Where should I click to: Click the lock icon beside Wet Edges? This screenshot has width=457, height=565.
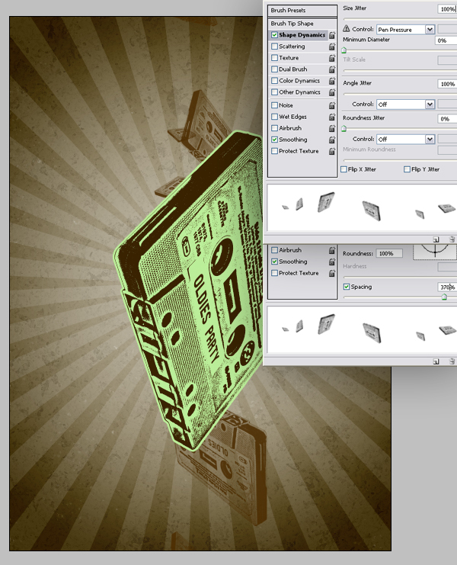point(332,117)
